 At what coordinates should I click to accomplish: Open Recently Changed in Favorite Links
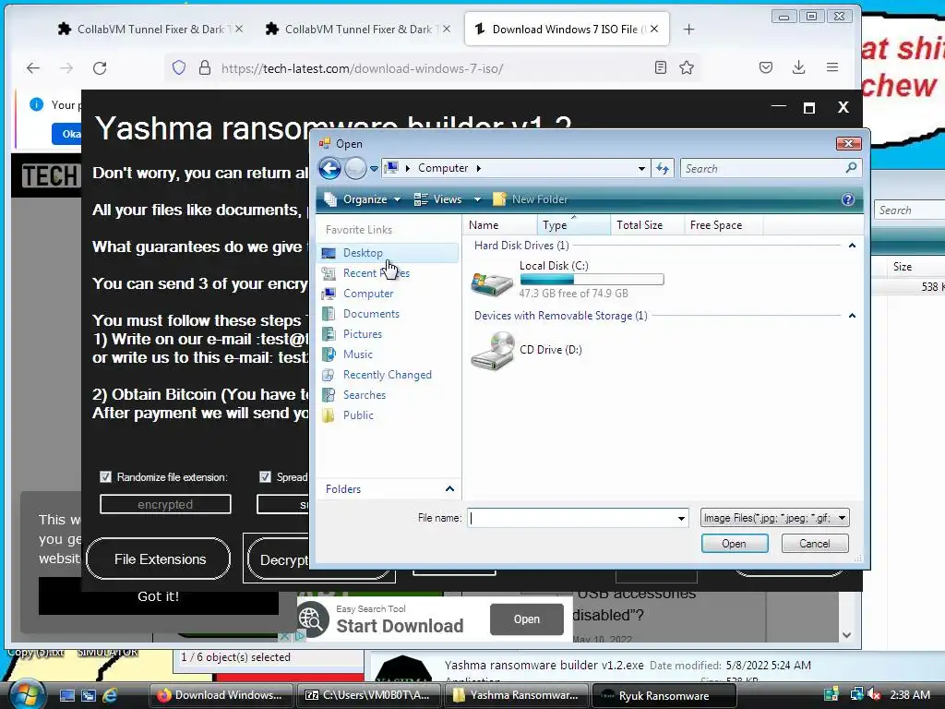(387, 375)
